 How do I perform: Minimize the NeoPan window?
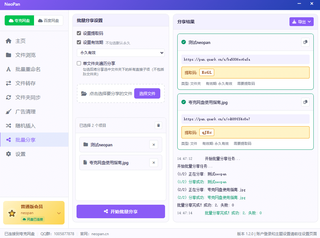click(299, 4)
